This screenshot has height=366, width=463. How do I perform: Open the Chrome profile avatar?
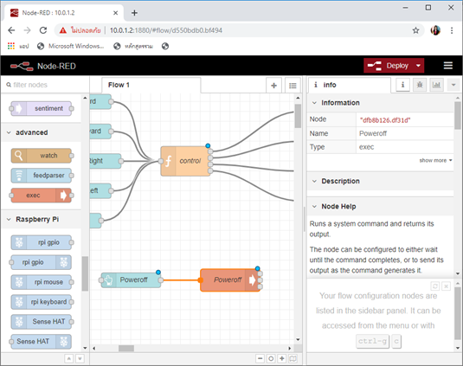click(x=435, y=30)
